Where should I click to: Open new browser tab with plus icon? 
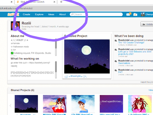point(61,2)
